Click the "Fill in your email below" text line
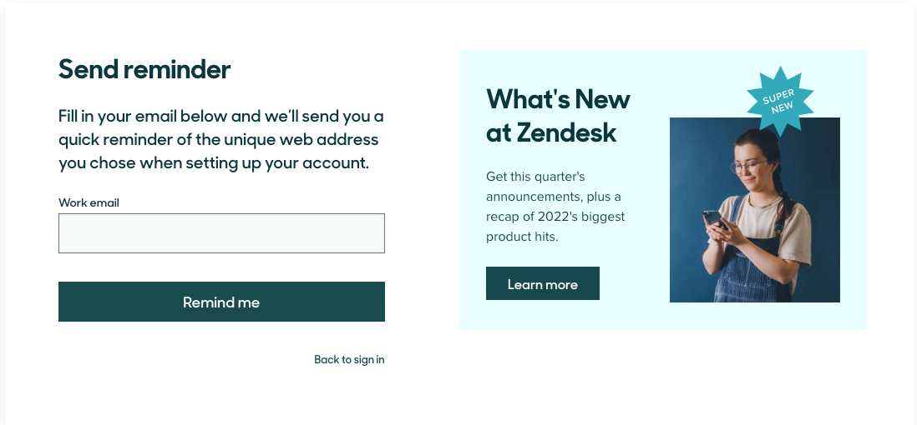The image size is (917, 425). [220, 116]
